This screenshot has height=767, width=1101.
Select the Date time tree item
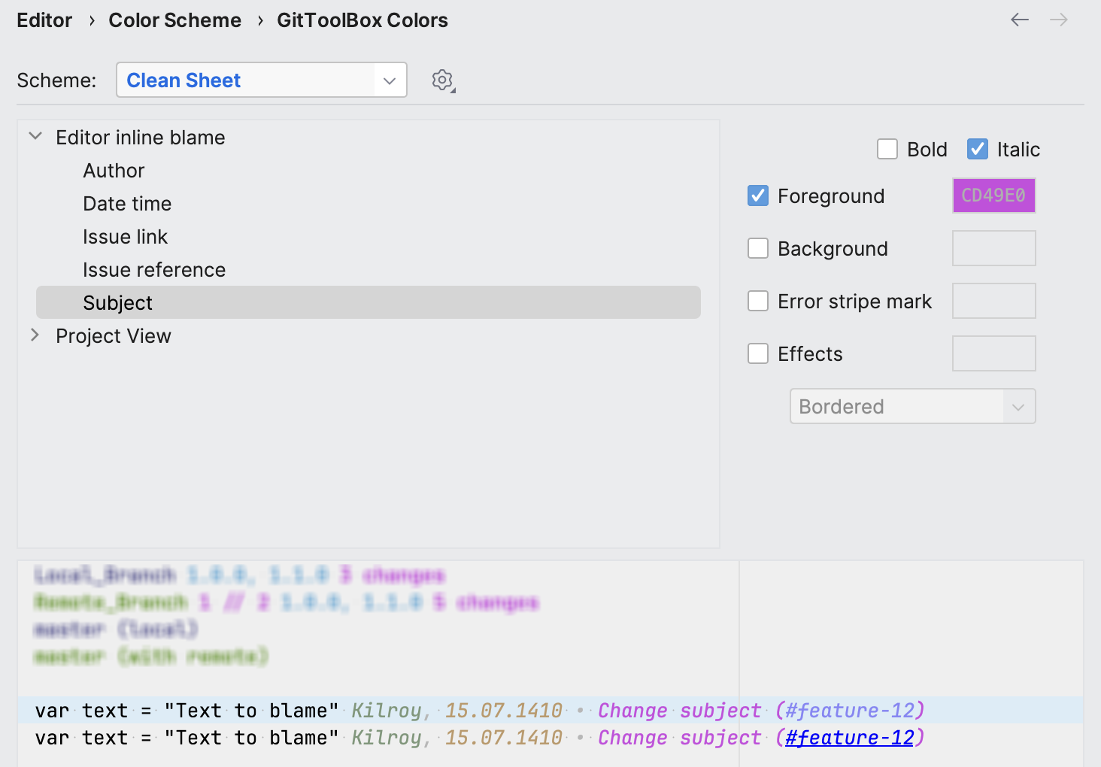tap(126, 203)
